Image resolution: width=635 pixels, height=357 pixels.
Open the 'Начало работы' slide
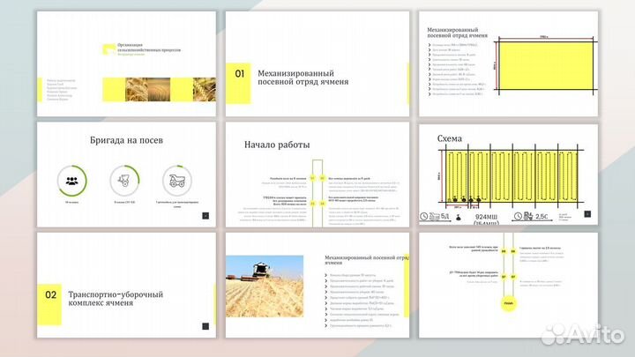pos(317,175)
